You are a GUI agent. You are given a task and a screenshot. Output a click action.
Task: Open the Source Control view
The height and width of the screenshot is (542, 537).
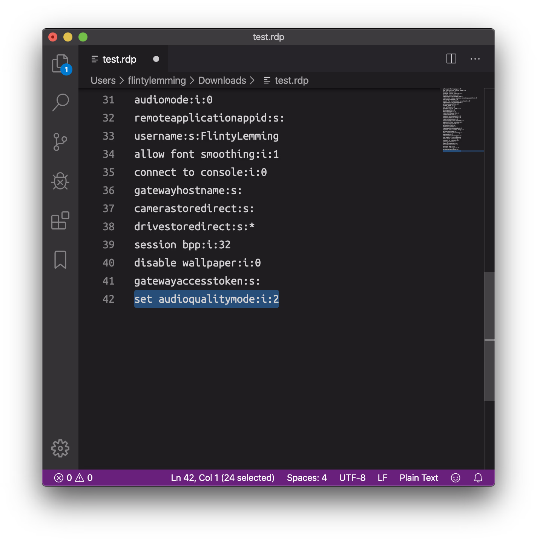[60, 142]
